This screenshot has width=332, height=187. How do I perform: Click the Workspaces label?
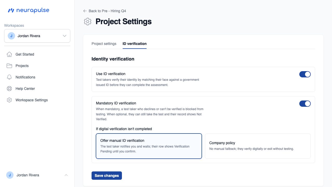(x=14, y=25)
